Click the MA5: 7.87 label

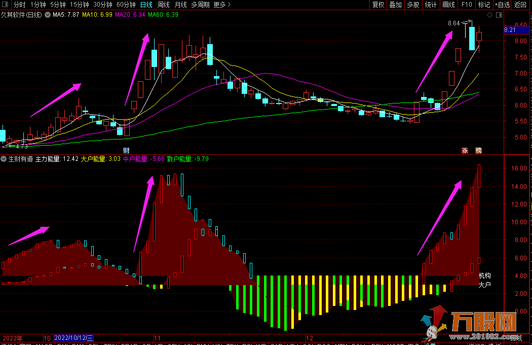66,15
